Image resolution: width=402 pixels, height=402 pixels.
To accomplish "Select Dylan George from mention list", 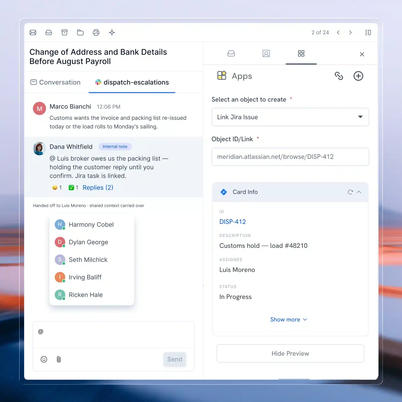I will point(92,242).
